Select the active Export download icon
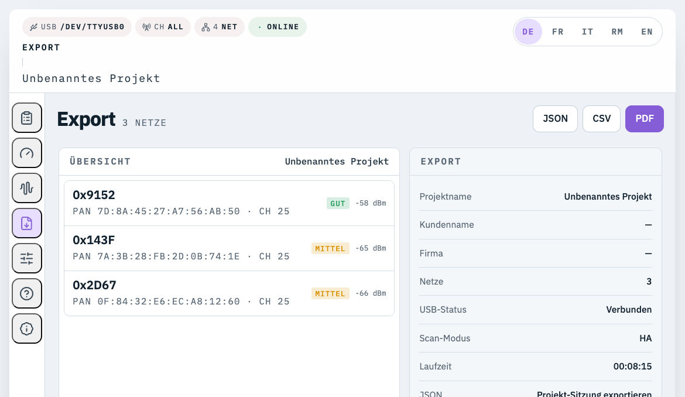 (26, 223)
